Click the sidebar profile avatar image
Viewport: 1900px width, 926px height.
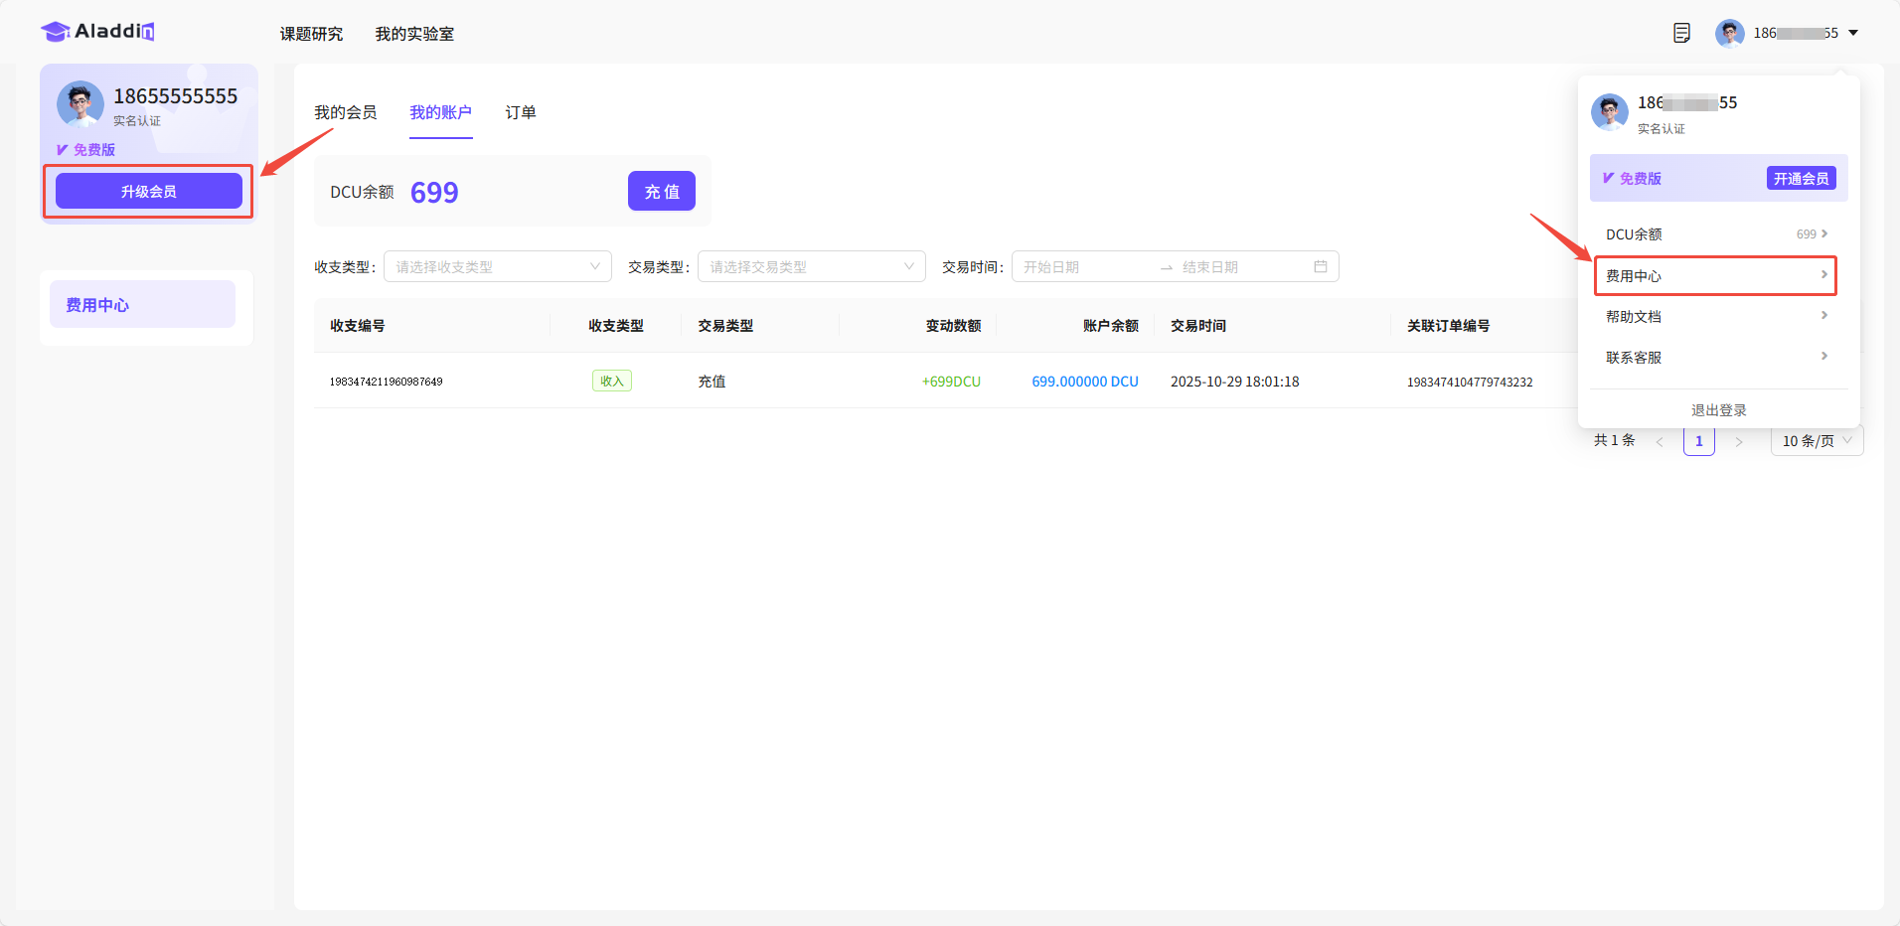pos(80,104)
